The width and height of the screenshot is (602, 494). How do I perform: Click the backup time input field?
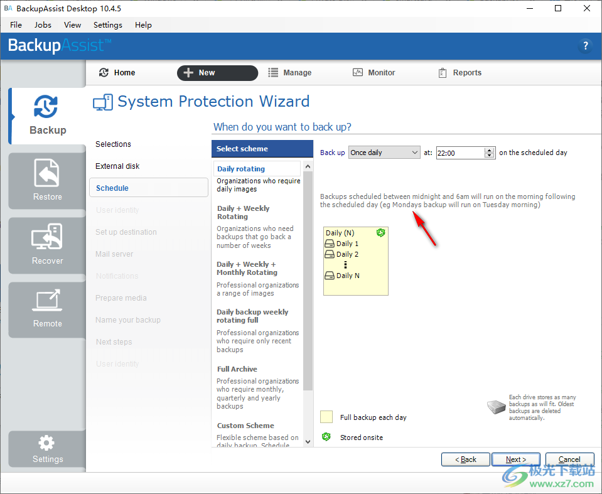(x=460, y=153)
